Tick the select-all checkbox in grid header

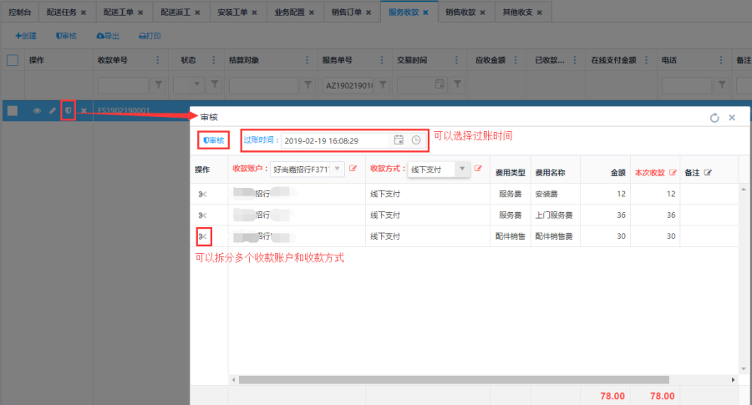(13, 60)
